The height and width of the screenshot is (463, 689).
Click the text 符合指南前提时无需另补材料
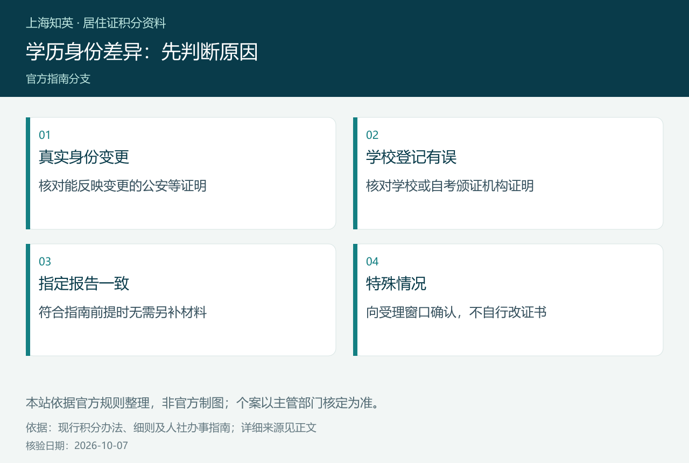(123, 313)
